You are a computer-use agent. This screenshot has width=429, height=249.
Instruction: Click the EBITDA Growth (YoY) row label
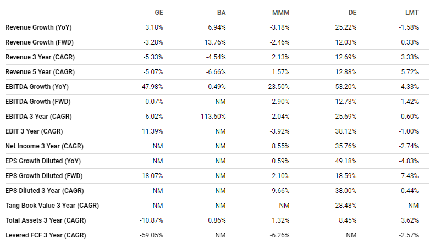(x=37, y=87)
